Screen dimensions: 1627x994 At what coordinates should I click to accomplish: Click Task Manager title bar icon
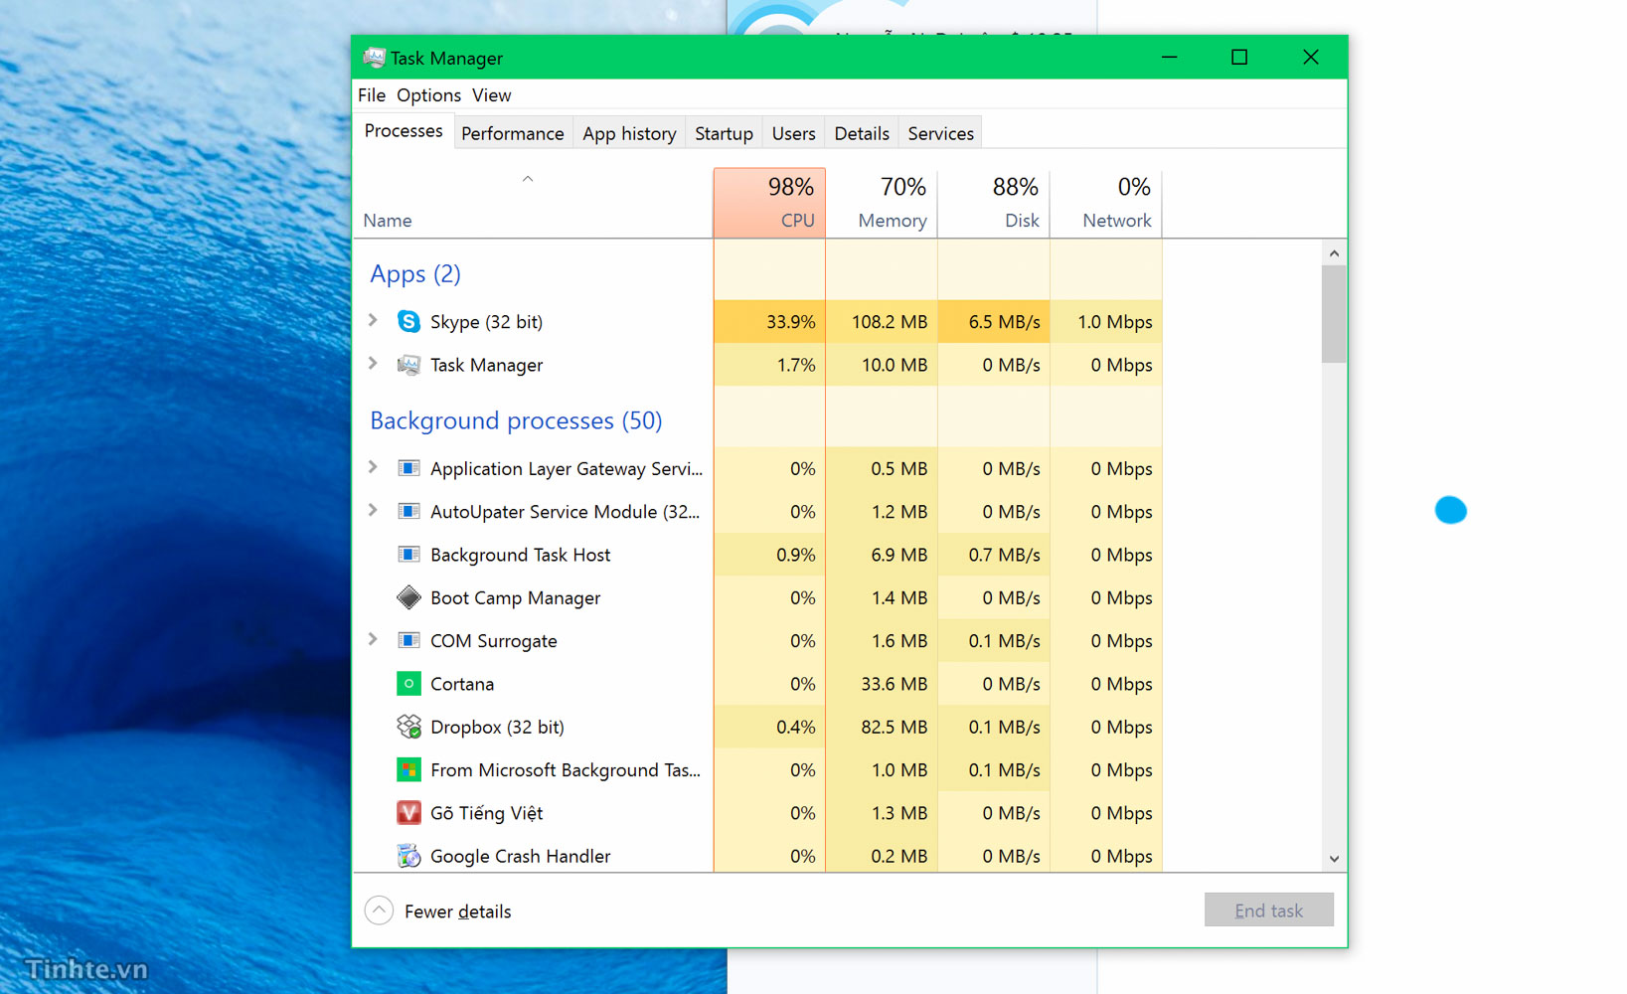[x=374, y=58]
